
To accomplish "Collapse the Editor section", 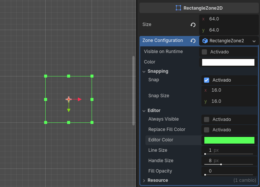I will point(144,111).
